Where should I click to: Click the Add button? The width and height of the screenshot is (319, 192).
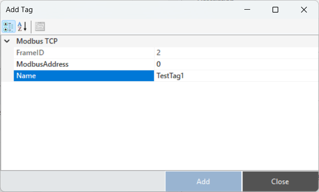pos(203,181)
